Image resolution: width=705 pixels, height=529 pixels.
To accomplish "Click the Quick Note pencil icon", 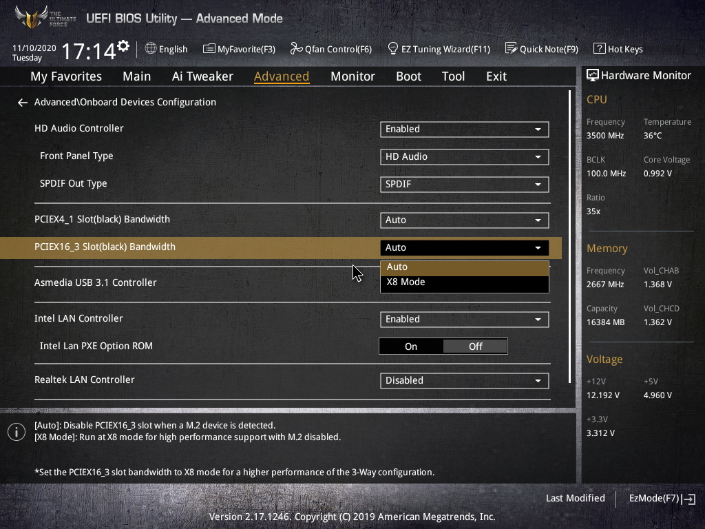I will tap(512, 48).
